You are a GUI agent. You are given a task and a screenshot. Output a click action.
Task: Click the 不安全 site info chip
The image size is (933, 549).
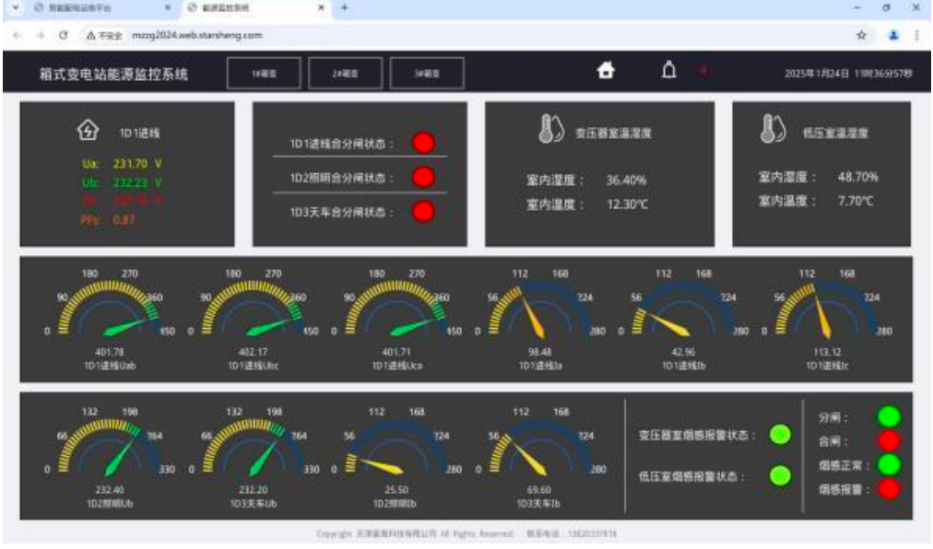click(104, 36)
